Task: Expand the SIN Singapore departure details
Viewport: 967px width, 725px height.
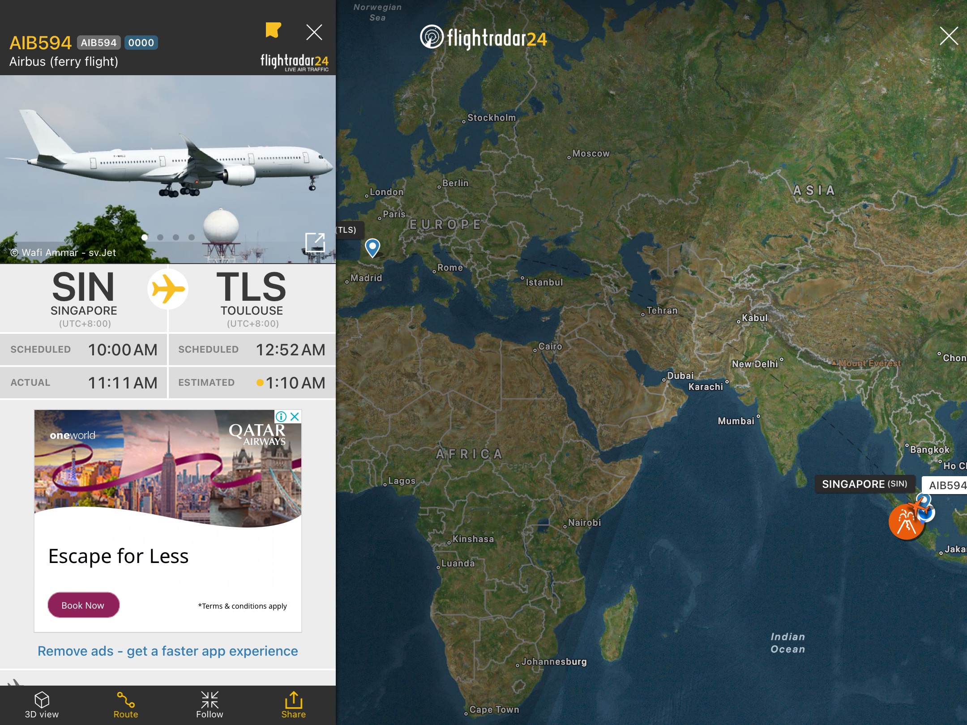Action: pos(84,299)
